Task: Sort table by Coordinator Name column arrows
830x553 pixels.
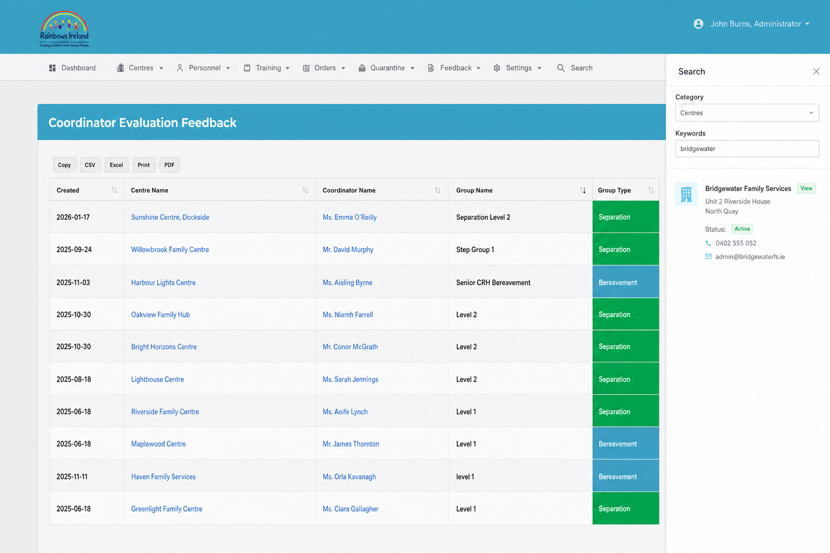Action: tap(438, 190)
